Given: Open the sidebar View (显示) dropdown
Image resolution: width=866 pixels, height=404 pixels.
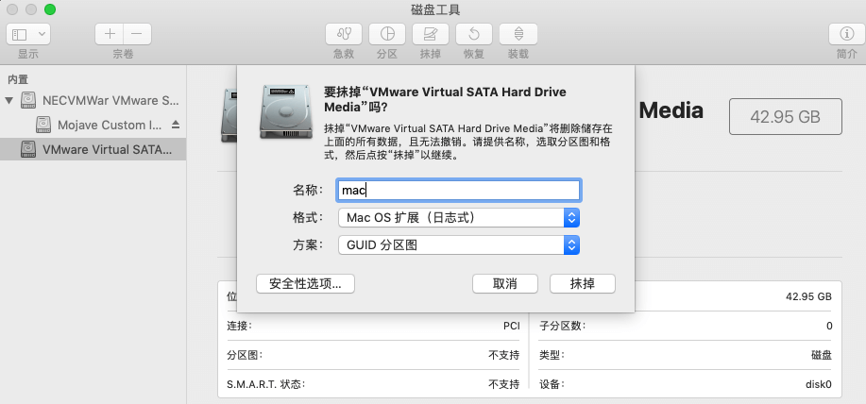Looking at the screenshot, I should 28,34.
